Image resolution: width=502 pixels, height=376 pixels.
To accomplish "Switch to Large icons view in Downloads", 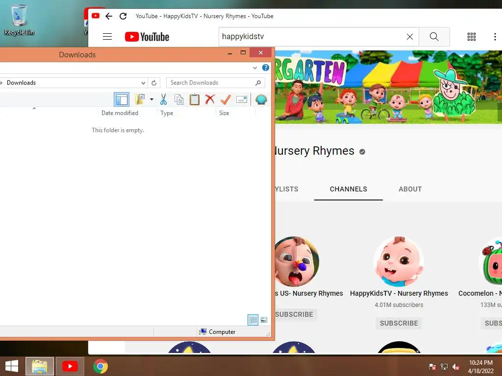I will coord(264,320).
